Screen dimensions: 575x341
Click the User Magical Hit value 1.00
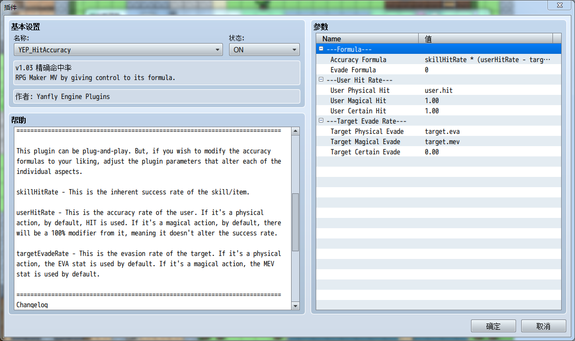coord(432,101)
